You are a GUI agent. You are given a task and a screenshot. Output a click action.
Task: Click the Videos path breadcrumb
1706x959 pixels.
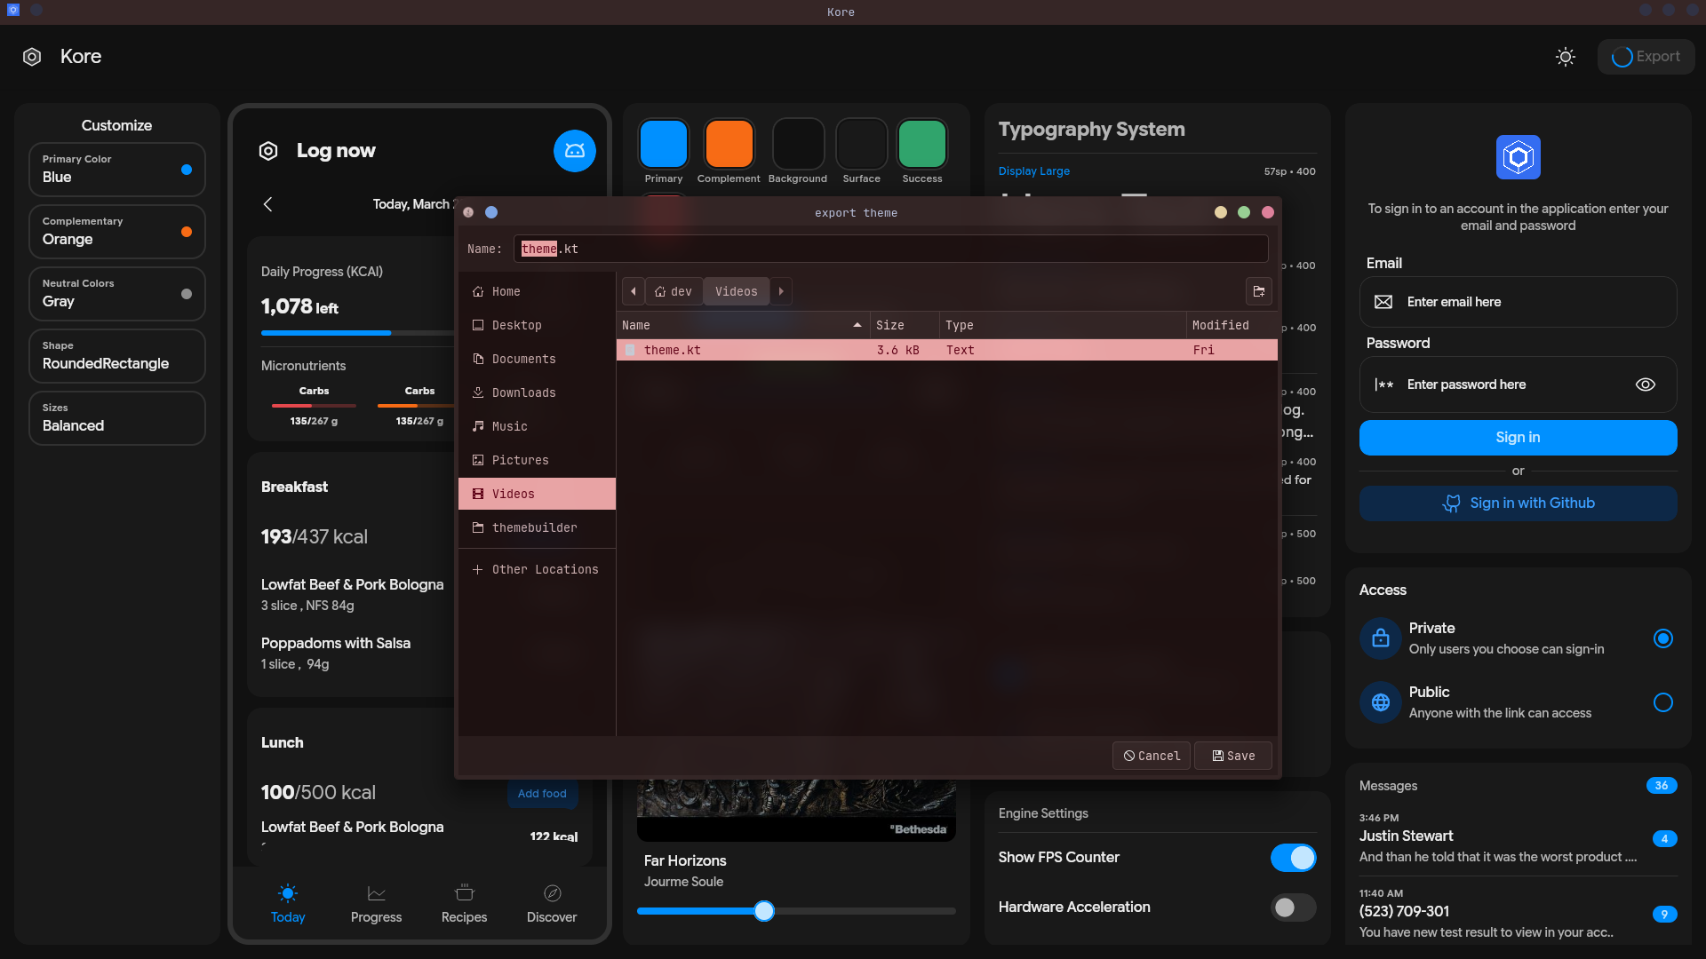coord(737,291)
